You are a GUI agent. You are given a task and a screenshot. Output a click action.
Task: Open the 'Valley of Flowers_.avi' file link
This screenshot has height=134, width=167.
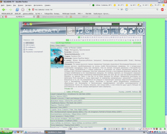click(74, 92)
